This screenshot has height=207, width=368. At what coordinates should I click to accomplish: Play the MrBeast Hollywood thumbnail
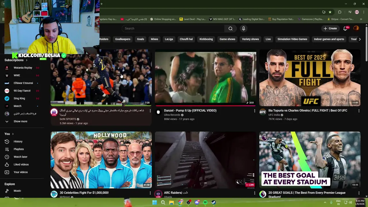[x=101, y=160]
